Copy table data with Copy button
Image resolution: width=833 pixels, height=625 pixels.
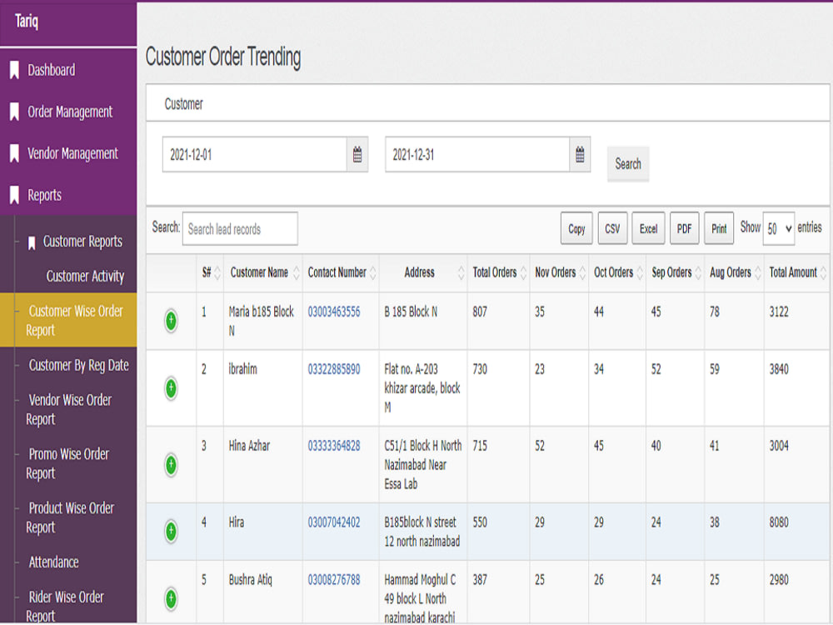(576, 228)
